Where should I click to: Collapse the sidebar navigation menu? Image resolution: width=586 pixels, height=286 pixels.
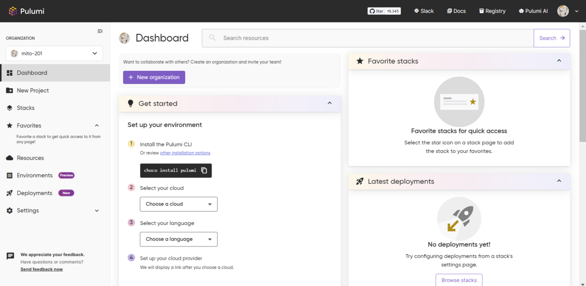(100, 31)
